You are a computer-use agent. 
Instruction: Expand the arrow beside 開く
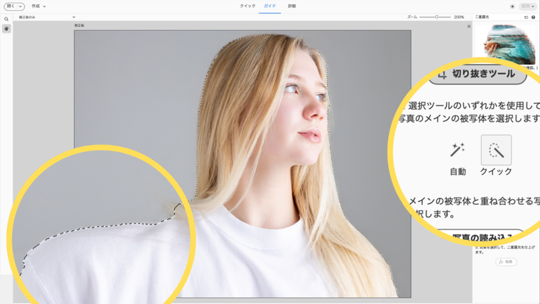pyautogui.click(x=21, y=6)
